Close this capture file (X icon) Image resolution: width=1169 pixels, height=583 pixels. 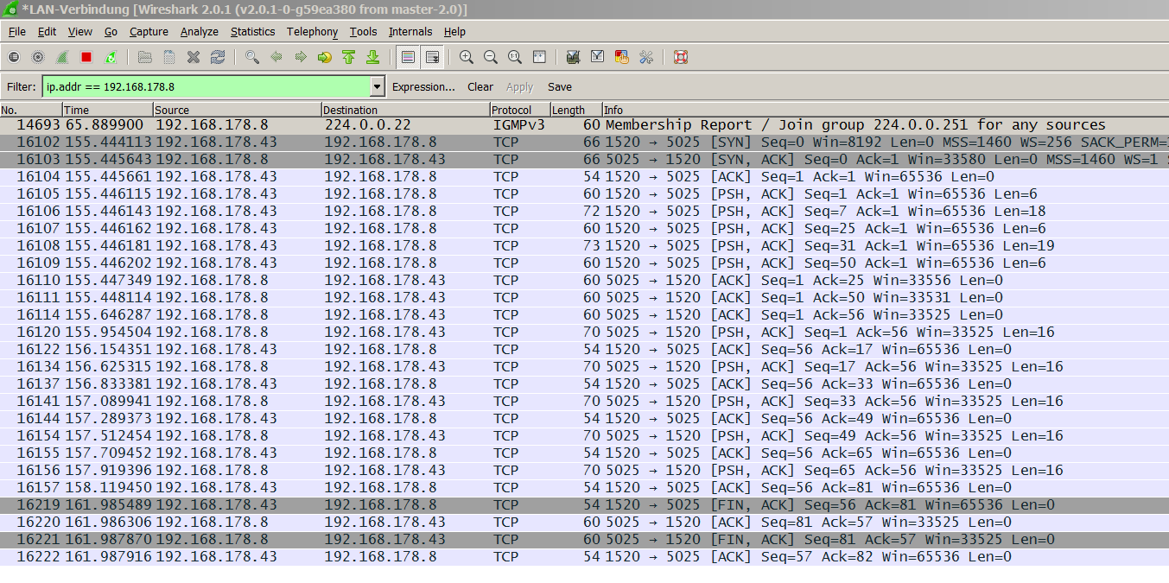193,57
